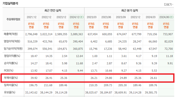
Task: Click the 영업이익률(%) row label
Action: pos(12,56)
